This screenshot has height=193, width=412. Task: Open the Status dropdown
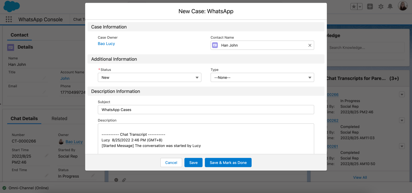tap(149, 77)
